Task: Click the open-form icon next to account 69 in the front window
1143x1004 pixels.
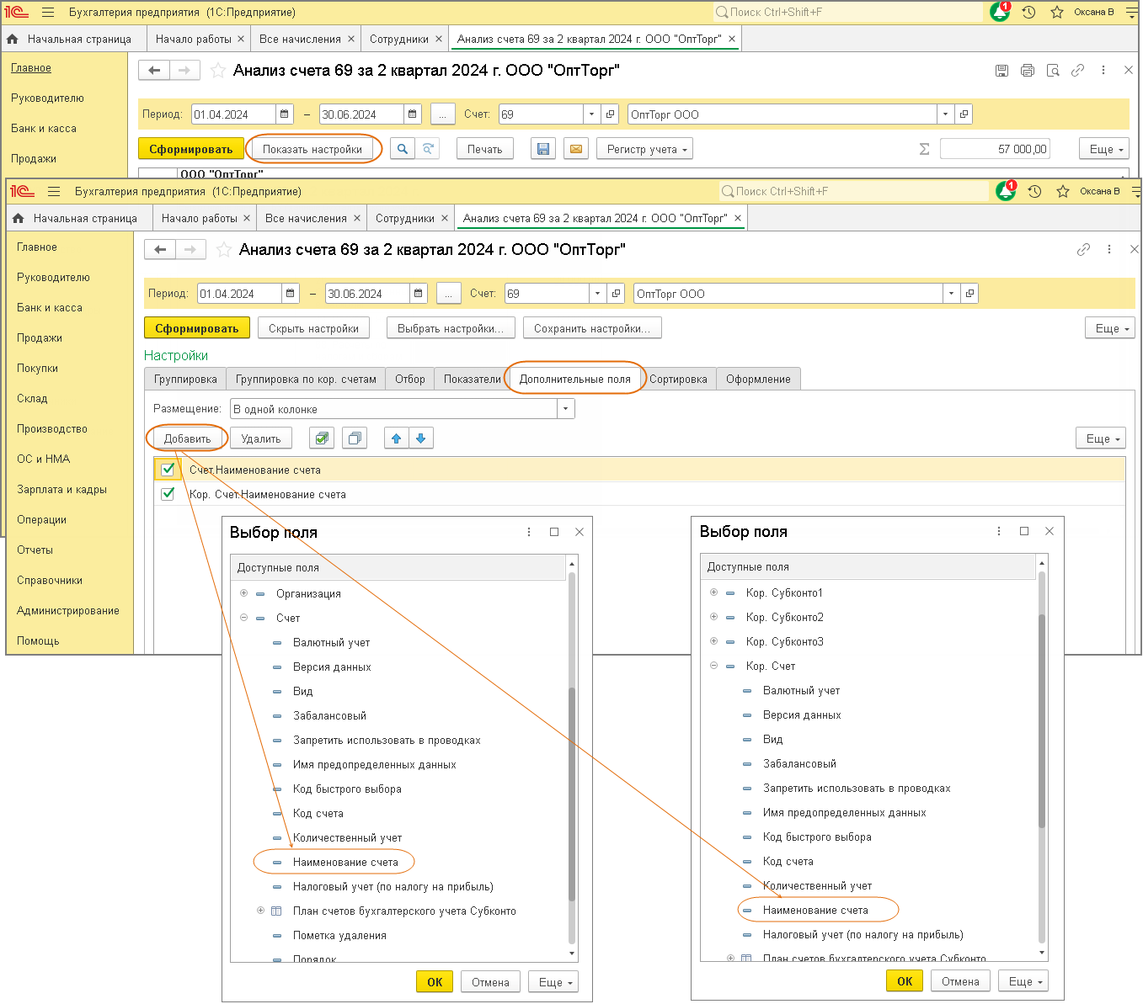Action: coord(617,294)
